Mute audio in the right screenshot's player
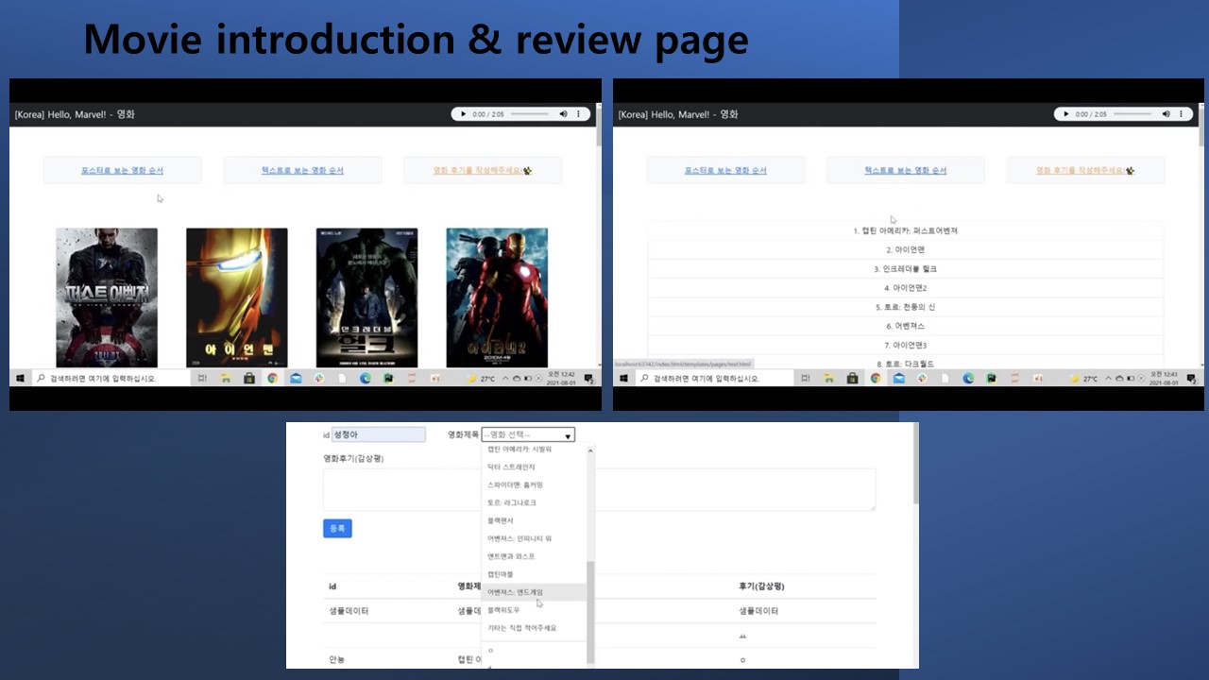This screenshot has height=680, width=1209. [x=1166, y=114]
